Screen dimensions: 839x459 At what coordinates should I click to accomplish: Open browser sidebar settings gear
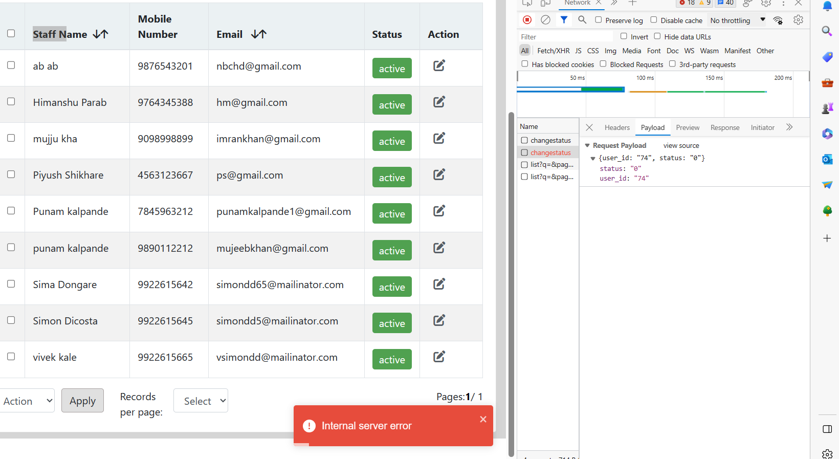(x=827, y=454)
